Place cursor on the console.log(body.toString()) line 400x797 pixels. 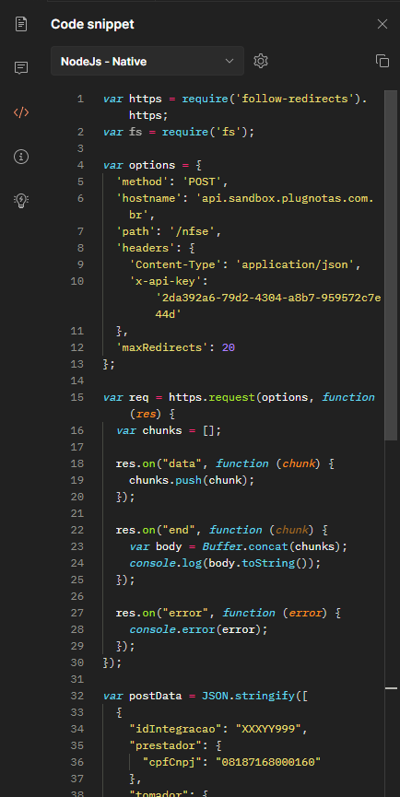click(x=226, y=563)
